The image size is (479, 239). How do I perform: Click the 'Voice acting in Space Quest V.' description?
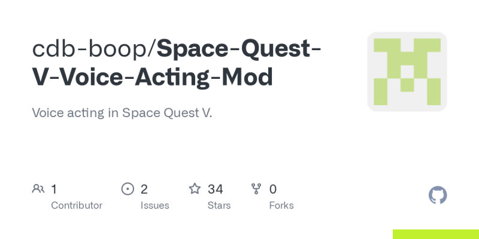122,113
